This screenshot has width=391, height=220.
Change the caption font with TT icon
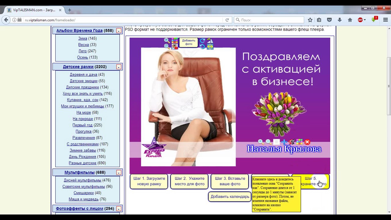pos(292,142)
